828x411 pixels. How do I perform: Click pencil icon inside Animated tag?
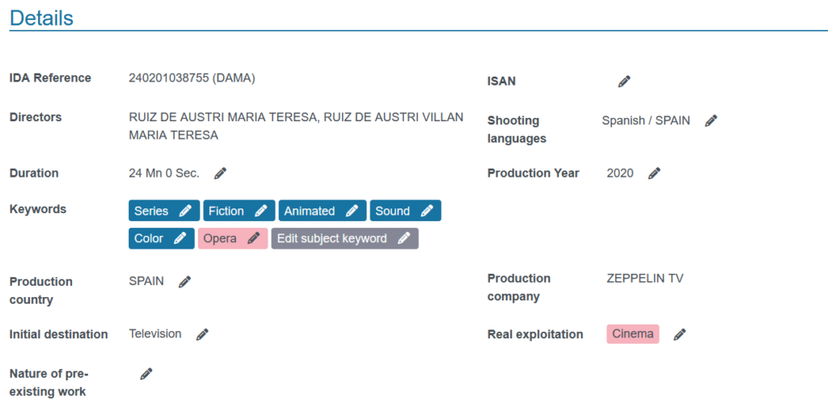pos(353,211)
